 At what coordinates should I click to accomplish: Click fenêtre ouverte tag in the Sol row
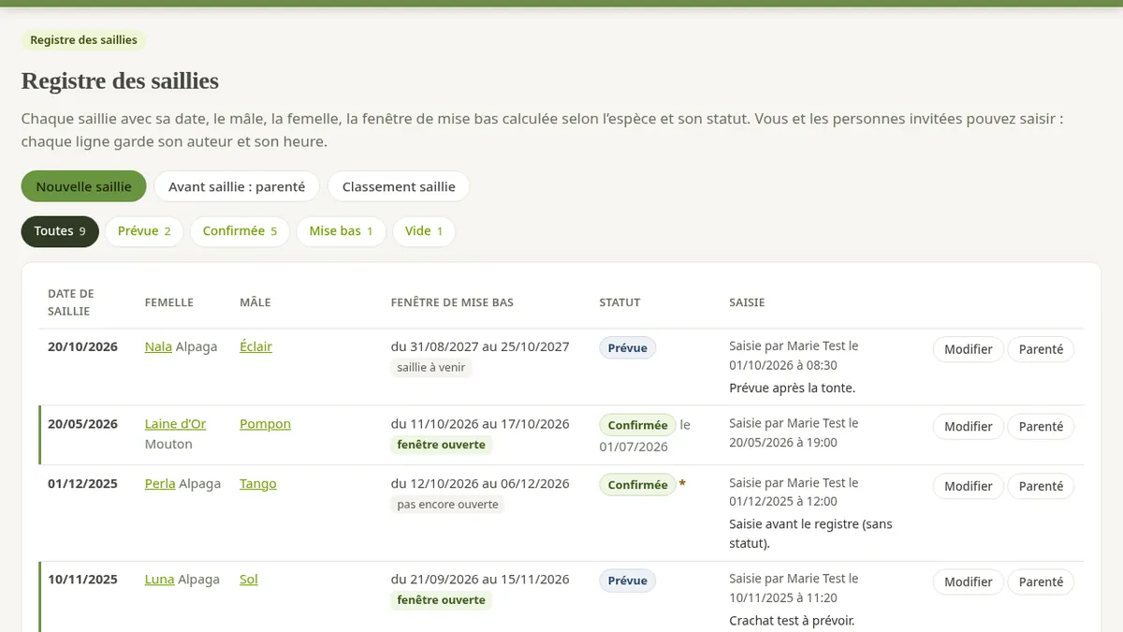[442, 600]
